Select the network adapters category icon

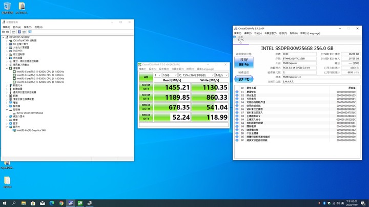tap(11, 117)
